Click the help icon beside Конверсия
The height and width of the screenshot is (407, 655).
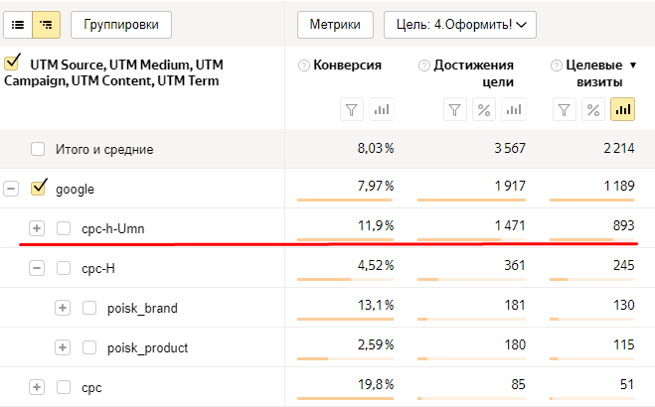[x=304, y=66]
